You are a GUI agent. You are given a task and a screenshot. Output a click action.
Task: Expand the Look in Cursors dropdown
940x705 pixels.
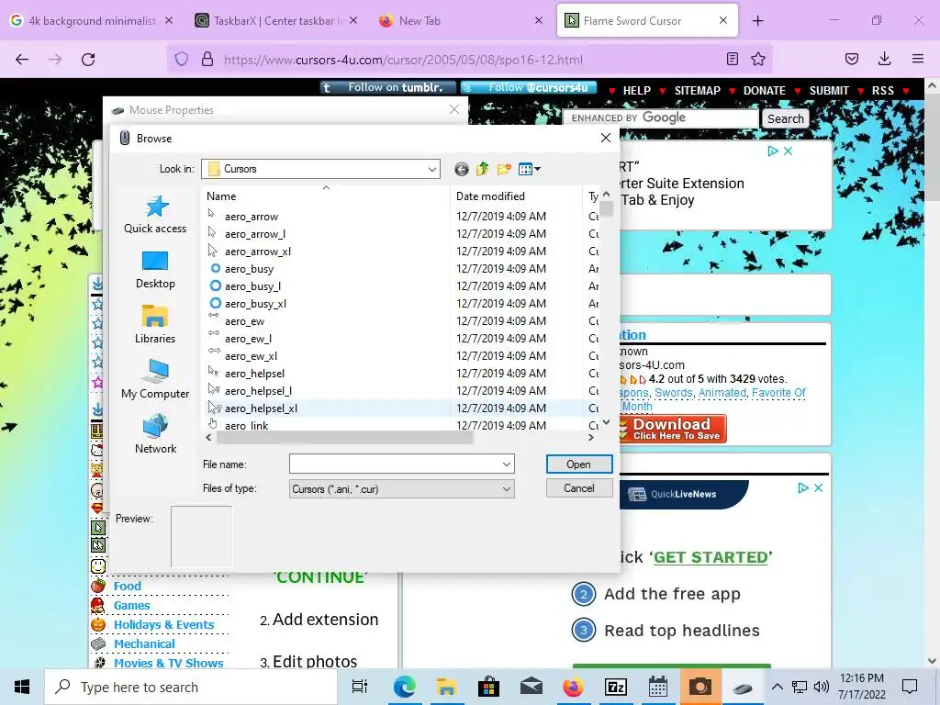click(431, 169)
